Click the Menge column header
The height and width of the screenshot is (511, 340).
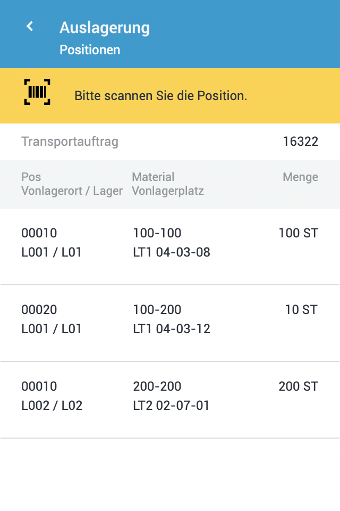300,177
